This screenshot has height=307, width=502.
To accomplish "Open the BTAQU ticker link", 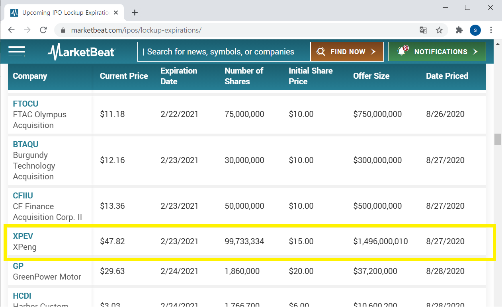I will tap(25, 144).
